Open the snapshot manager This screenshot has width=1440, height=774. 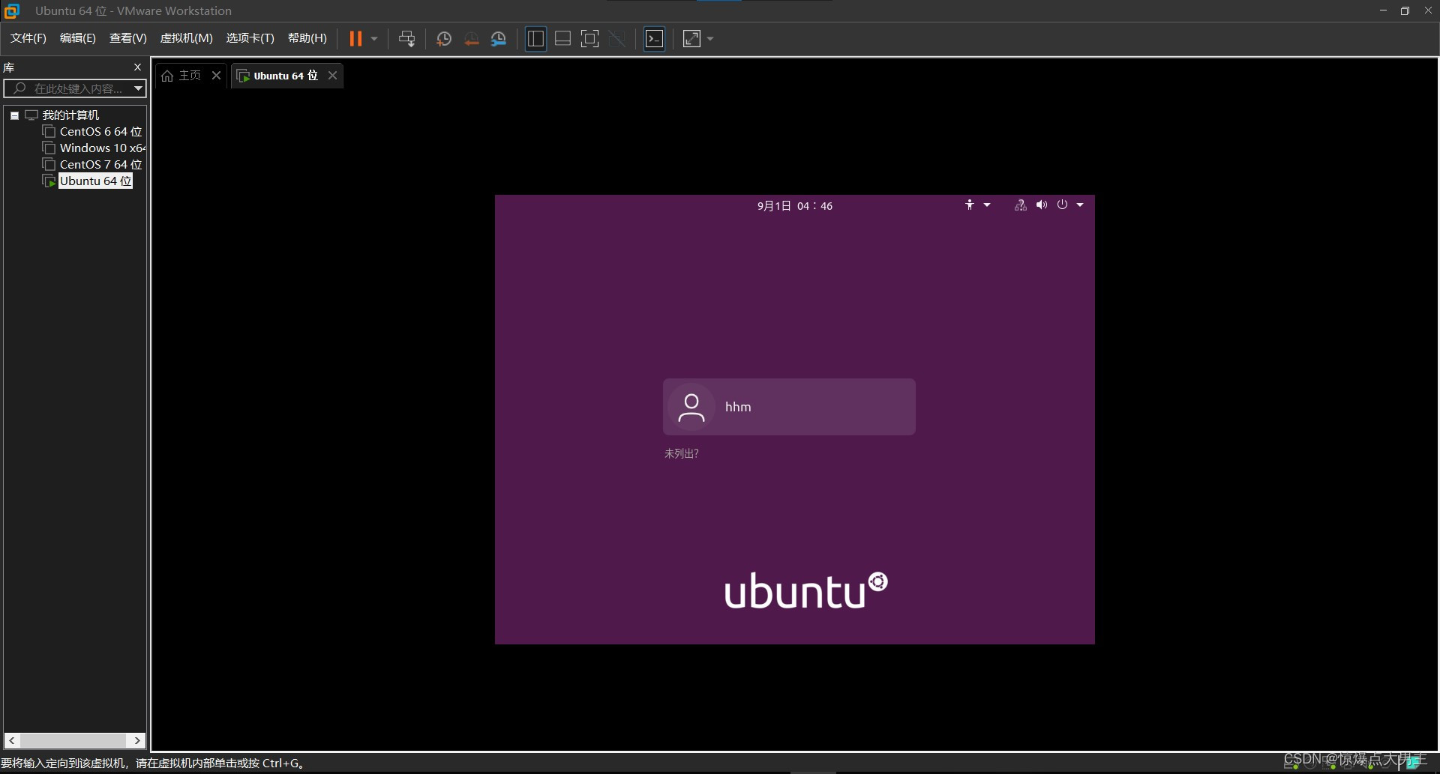[x=499, y=39]
